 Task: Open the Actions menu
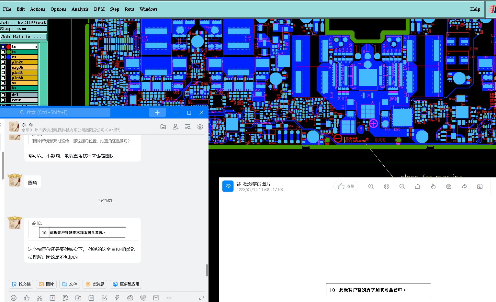click(38, 9)
